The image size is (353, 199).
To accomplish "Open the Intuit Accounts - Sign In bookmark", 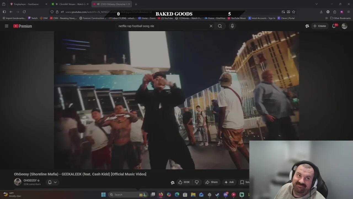I will 262,18.
